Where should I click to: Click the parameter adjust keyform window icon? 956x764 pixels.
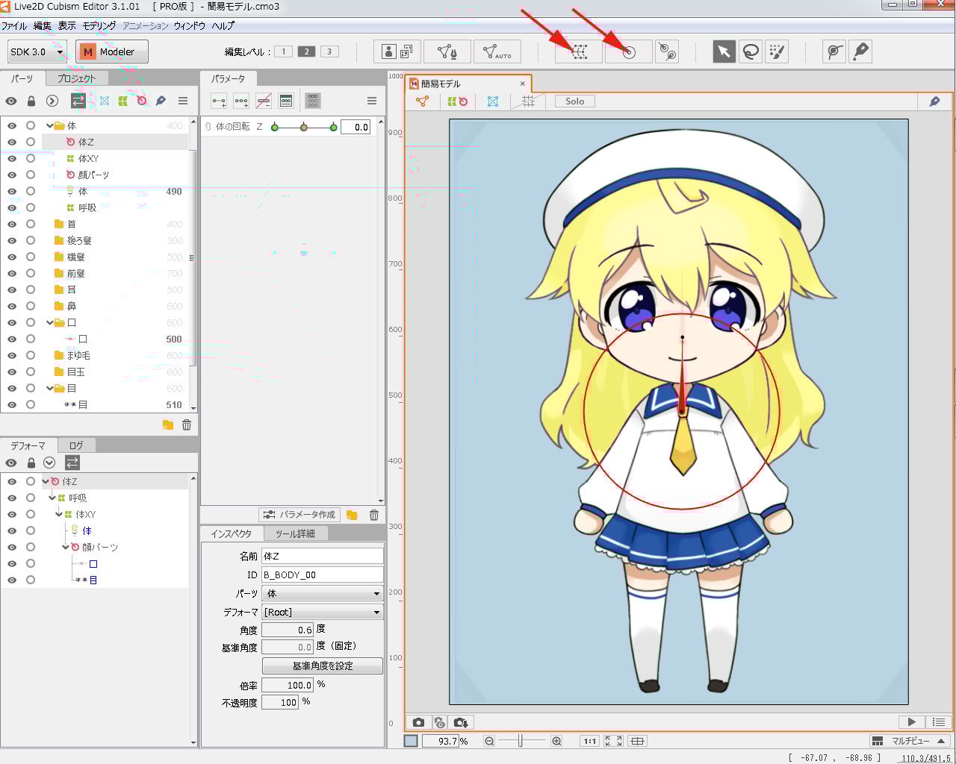[285, 101]
